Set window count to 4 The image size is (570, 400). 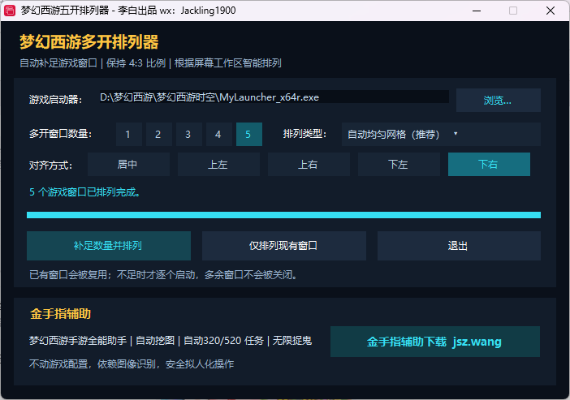coord(219,134)
